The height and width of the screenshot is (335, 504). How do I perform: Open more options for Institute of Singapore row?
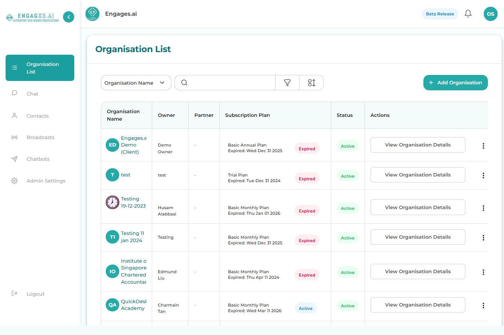click(483, 272)
